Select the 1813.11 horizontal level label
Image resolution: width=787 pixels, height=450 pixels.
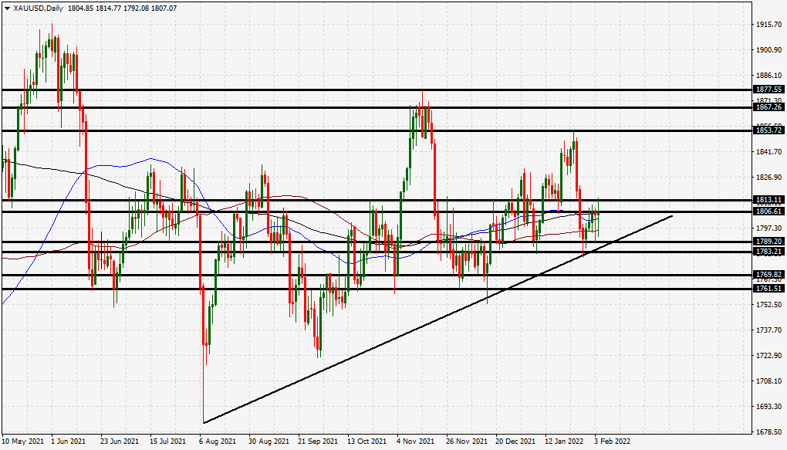point(768,200)
